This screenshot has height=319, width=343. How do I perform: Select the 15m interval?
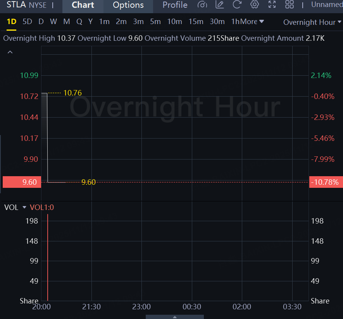click(x=196, y=21)
